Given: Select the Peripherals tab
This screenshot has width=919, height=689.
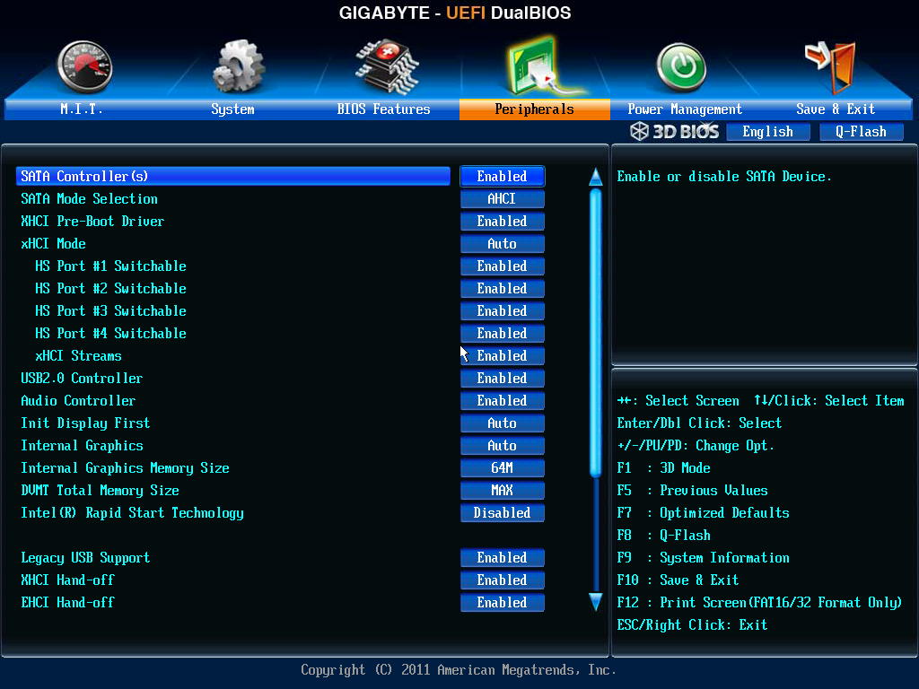Looking at the screenshot, I should pos(535,109).
